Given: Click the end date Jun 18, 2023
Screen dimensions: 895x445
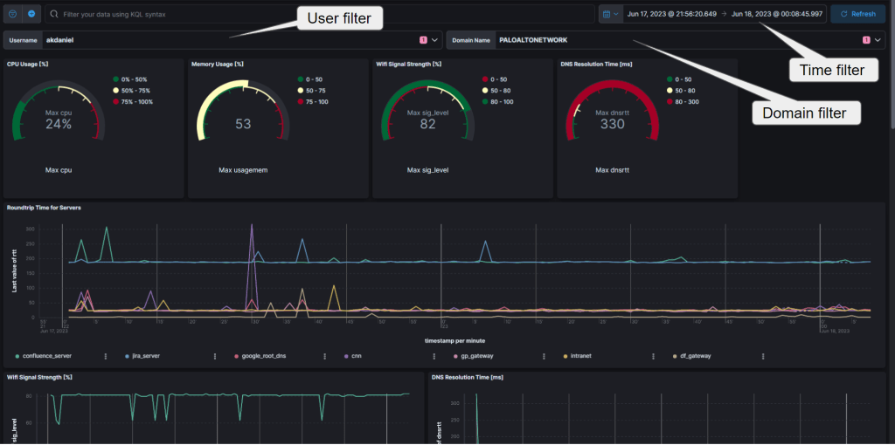Looking at the screenshot, I should 778,14.
